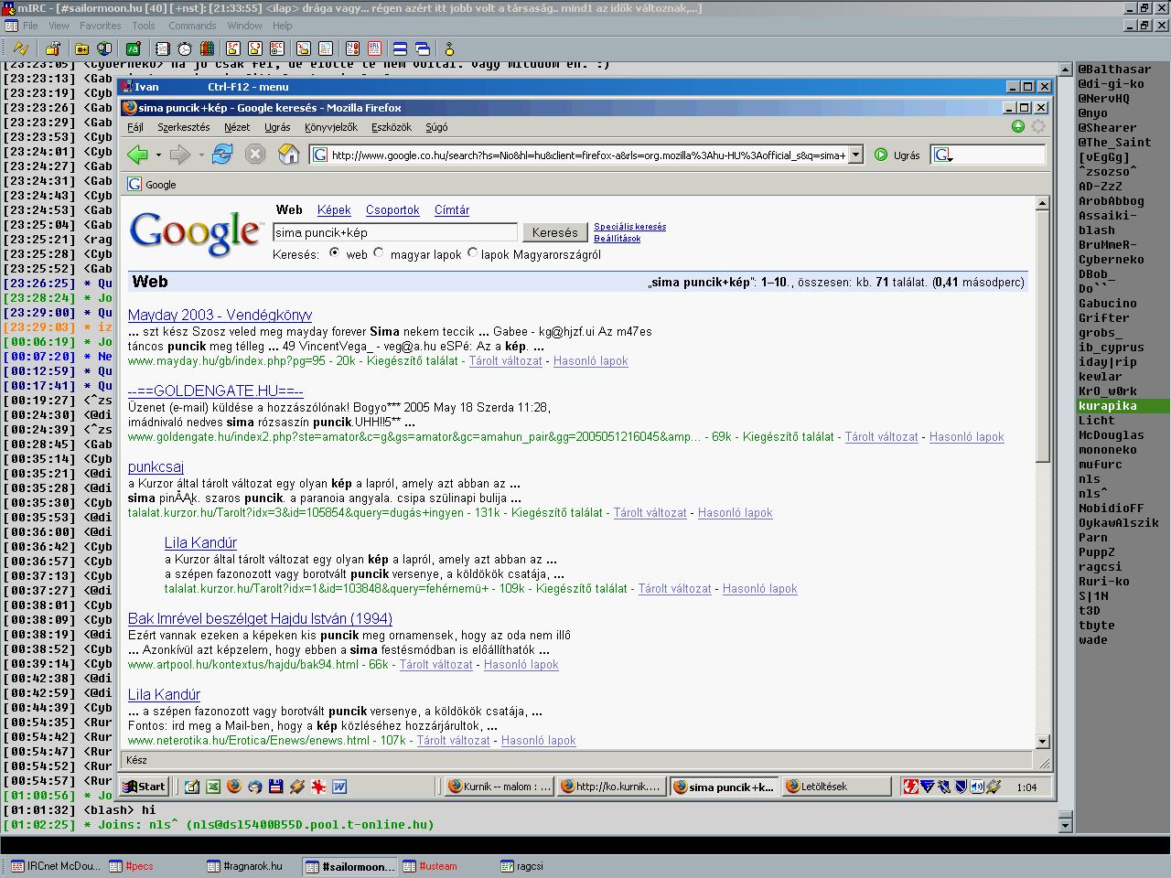Image resolution: width=1171 pixels, height=878 pixels.
Task: Open the Firefox Eszközök menu
Action: pos(392,127)
